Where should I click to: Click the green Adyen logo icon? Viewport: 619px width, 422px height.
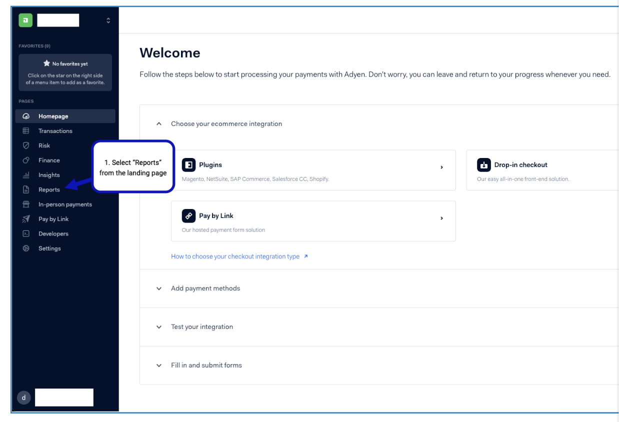pyautogui.click(x=25, y=20)
